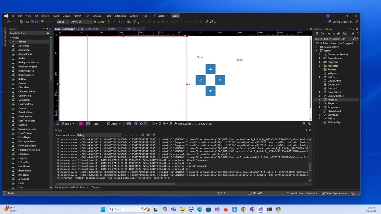Click the Save All toolbar icon
This screenshot has height=214, width=381.
[37, 22]
